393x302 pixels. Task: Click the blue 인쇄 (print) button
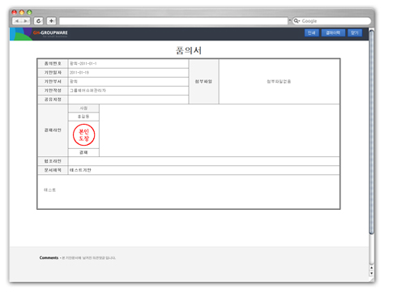pos(312,33)
